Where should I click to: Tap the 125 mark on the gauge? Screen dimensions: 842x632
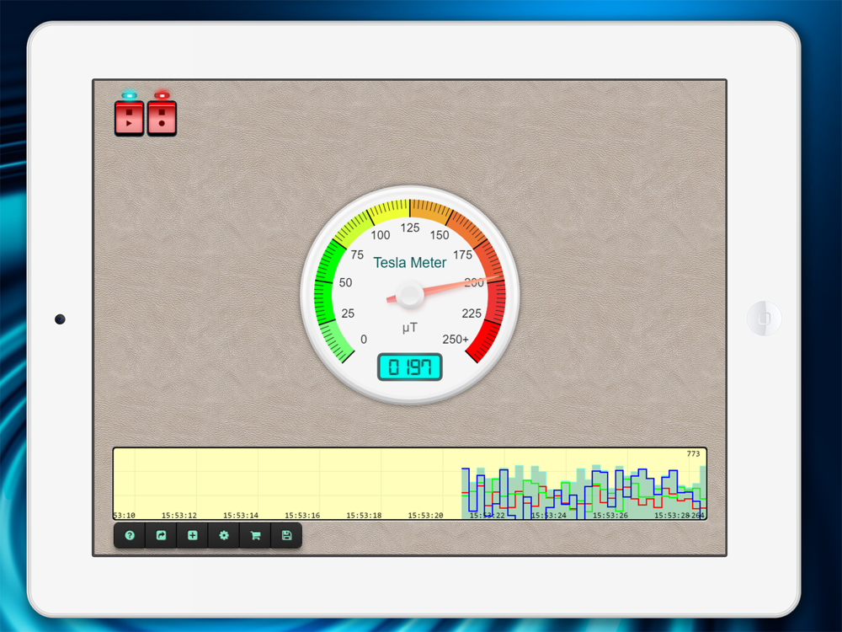pyautogui.click(x=410, y=228)
